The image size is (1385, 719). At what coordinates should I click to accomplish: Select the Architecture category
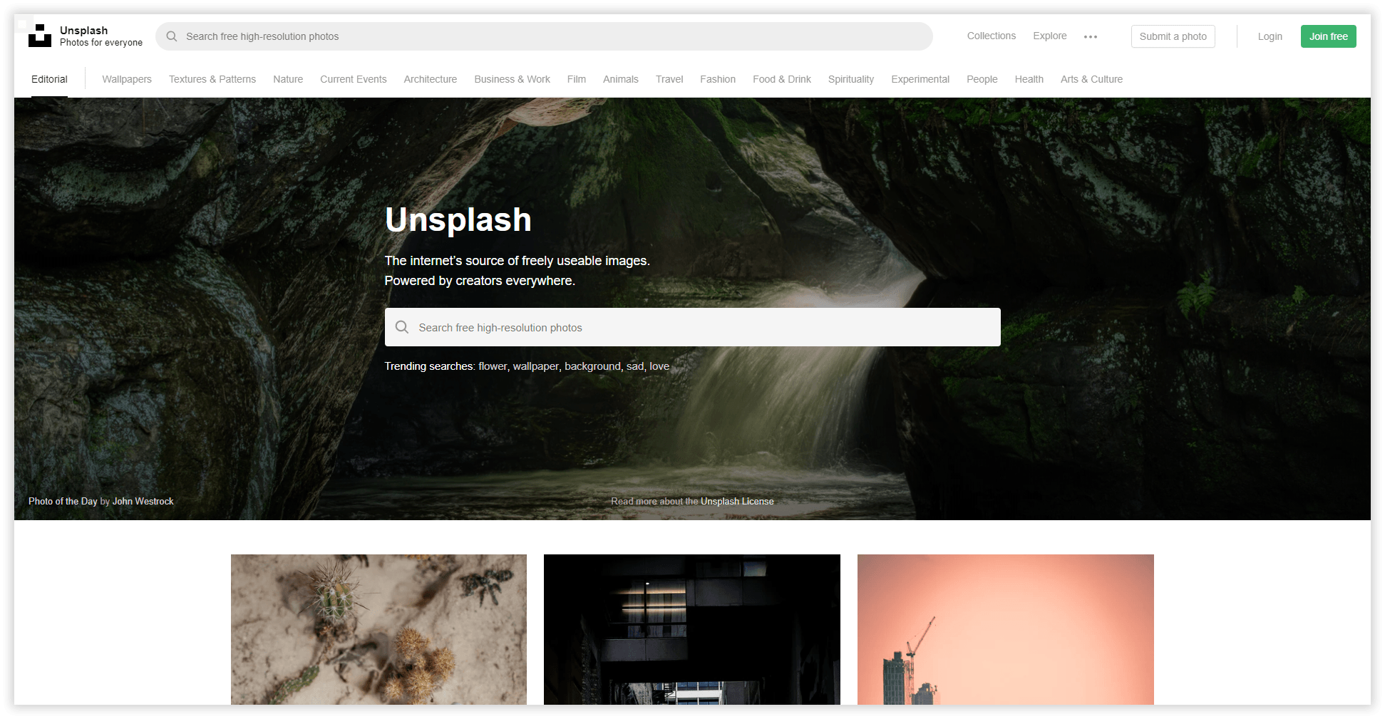pos(431,79)
